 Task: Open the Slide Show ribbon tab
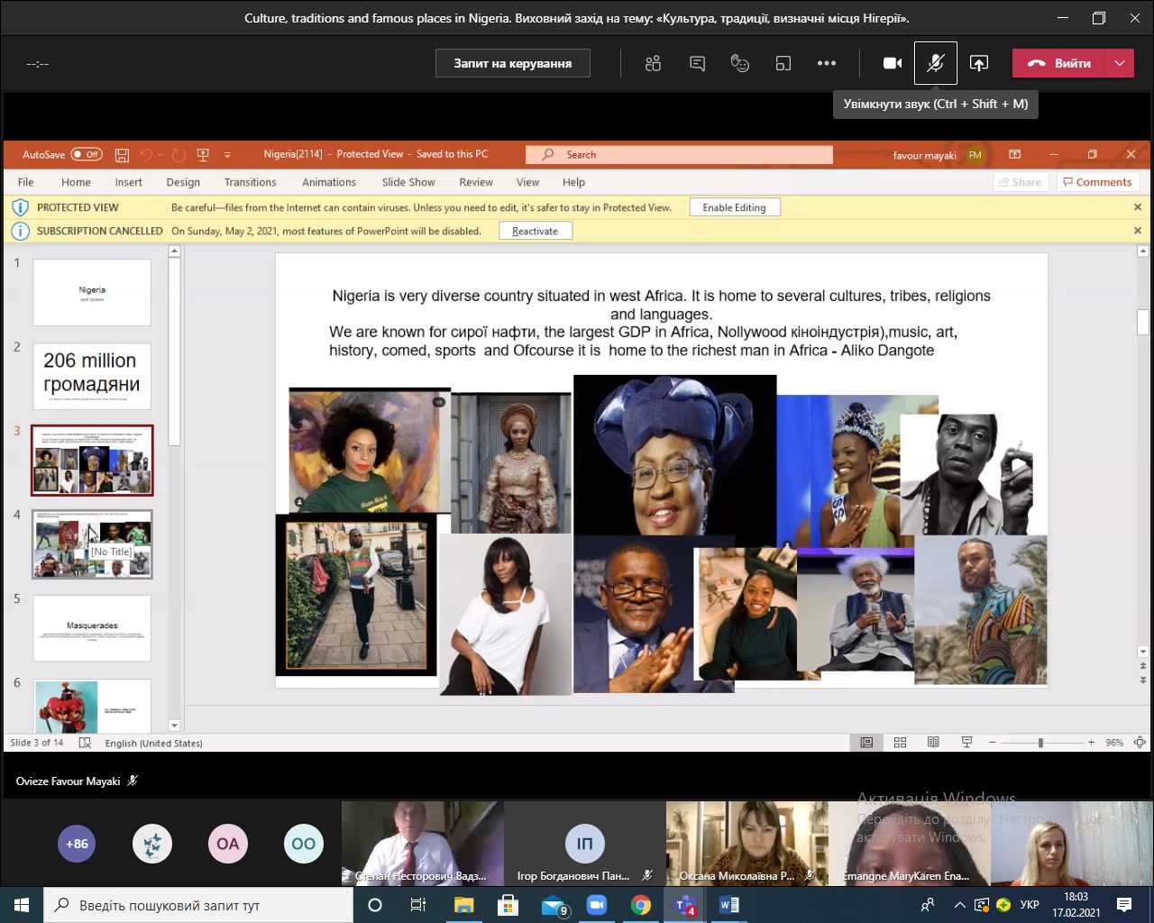tap(408, 182)
